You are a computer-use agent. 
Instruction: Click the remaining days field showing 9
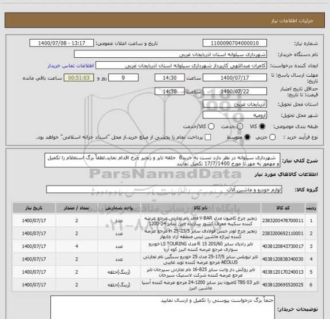tap(123, 78)
